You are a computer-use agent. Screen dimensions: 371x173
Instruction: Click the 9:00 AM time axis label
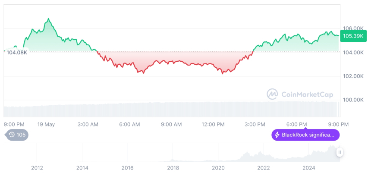171,124
